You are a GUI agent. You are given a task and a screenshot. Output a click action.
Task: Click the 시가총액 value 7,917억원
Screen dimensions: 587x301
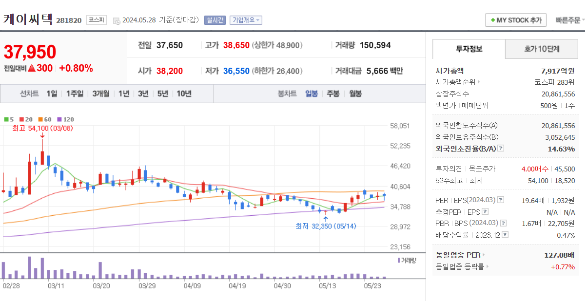(558, 71)
